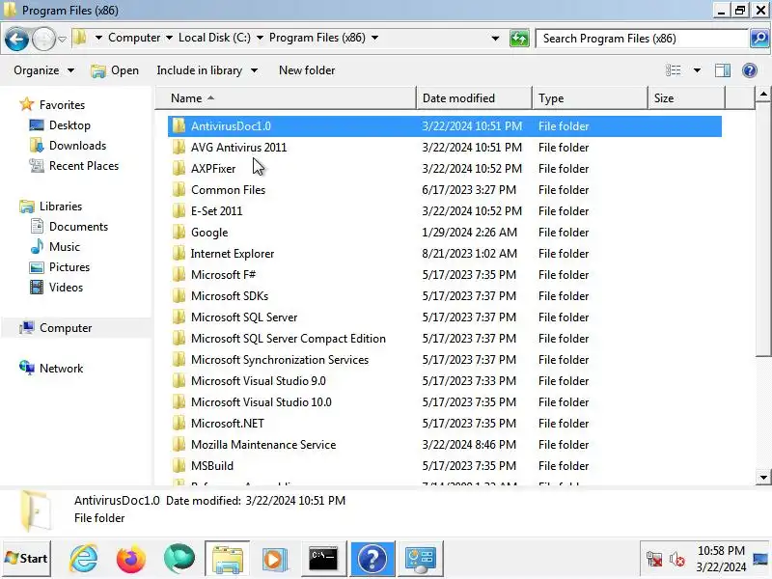772x579 pixels.
Task: Open the Organize menu
Action: click(x=43, y=70)
